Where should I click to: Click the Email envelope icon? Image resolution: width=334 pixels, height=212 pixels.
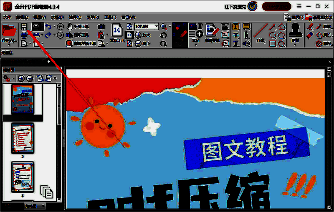coord(36,27)
